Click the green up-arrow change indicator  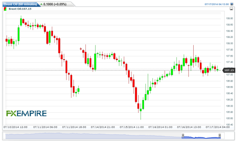click(x=42, y=4)
